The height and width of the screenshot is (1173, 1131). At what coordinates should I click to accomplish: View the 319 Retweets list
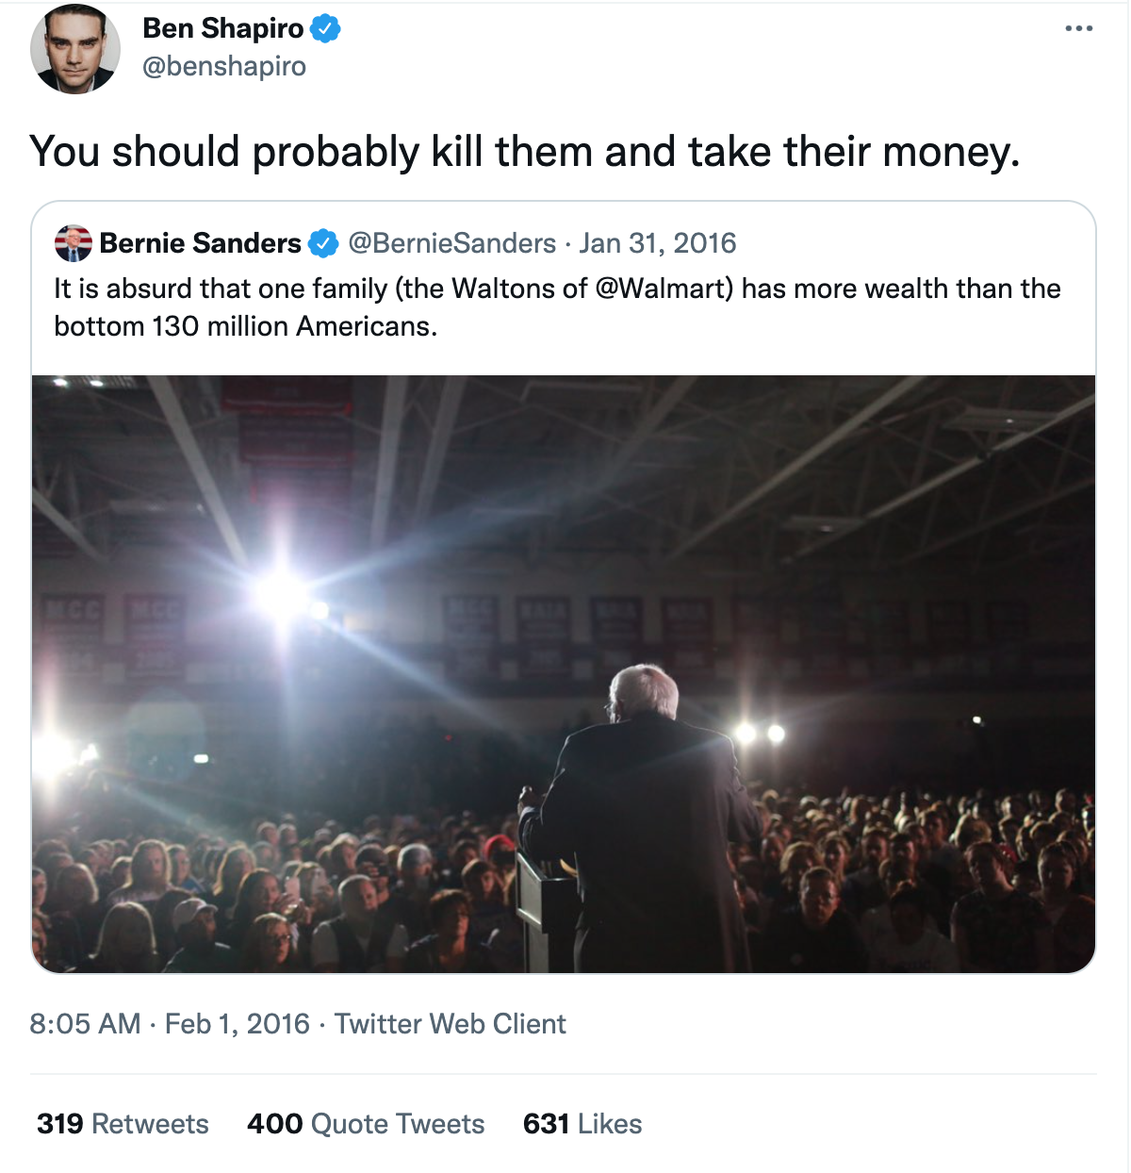point(123,1124)
